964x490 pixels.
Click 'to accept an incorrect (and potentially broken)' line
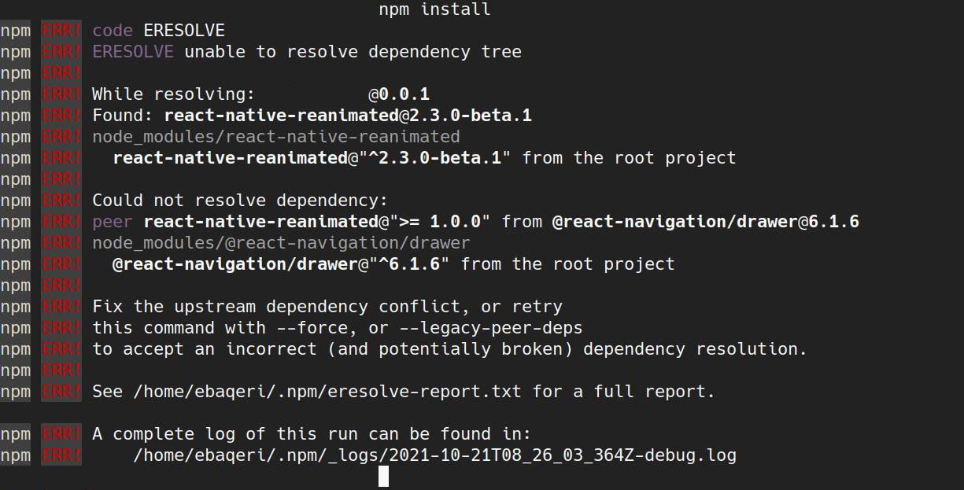click(x=449, y=349)
